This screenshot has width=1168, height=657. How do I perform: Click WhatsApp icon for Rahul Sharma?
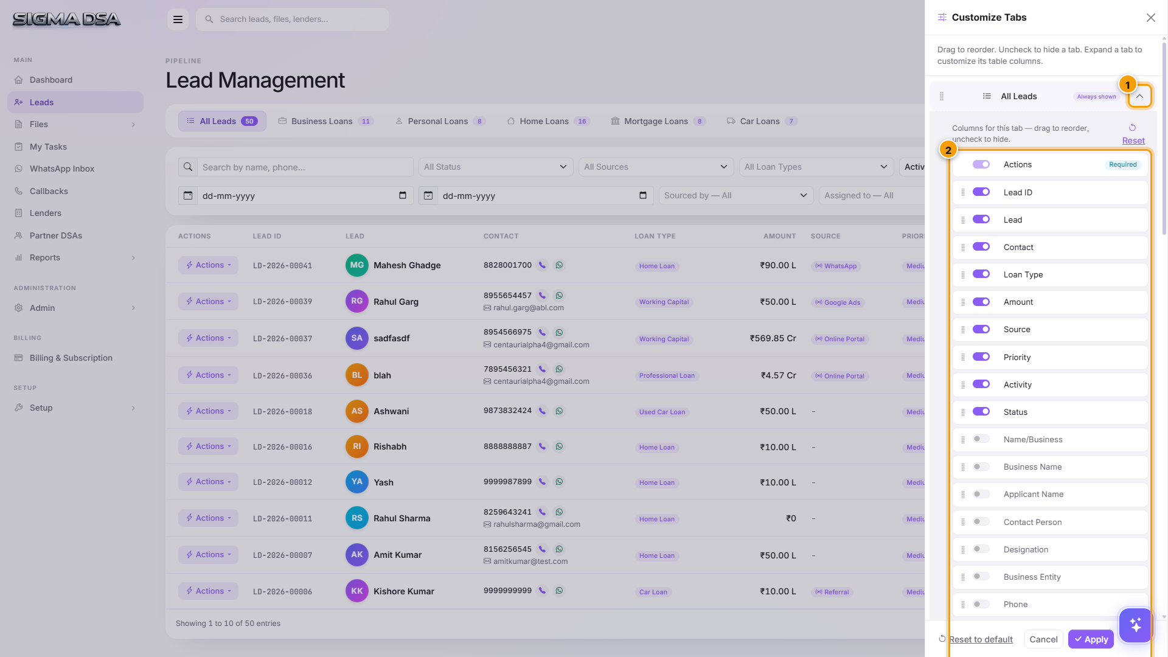tap(559, 512)
